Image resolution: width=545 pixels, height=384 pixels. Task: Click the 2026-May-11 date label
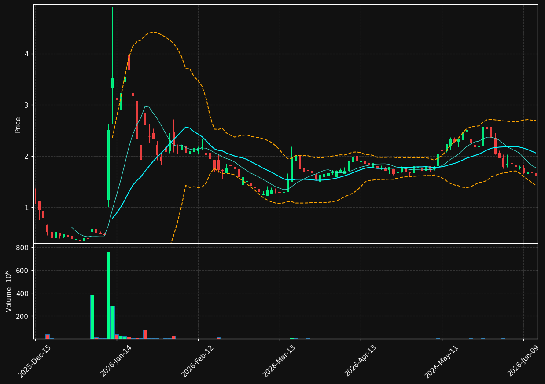coord(442,361)
